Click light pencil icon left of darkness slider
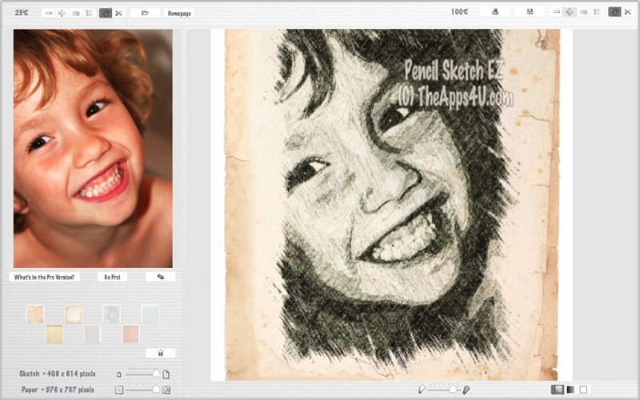640x400 pixels. [422, 390]
